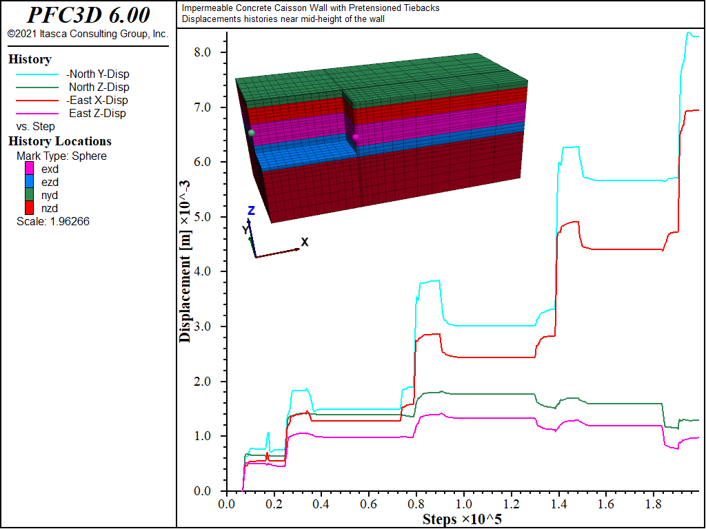This screenshot has width=706, height=529.
Task: Click the Scale: 1.96266 value
Action: point(53,221)
